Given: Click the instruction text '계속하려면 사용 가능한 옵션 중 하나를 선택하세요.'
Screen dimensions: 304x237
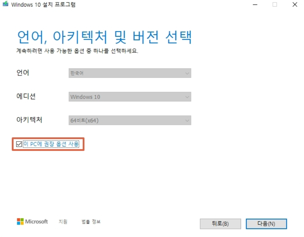Looking at the screenshot, I should point(77,51).
